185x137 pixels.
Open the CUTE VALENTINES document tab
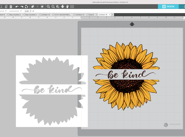coord(62,15)
